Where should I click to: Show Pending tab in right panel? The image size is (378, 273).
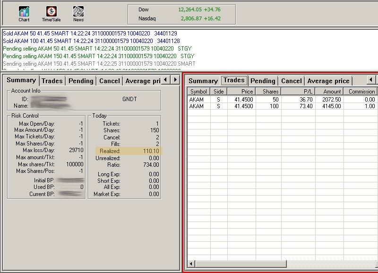tap(263, 81)
